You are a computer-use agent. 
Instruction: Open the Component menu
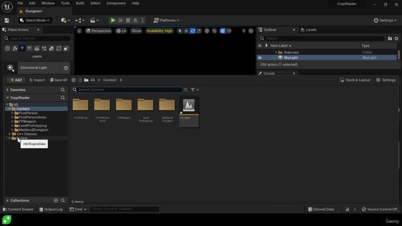coord(116,3)
